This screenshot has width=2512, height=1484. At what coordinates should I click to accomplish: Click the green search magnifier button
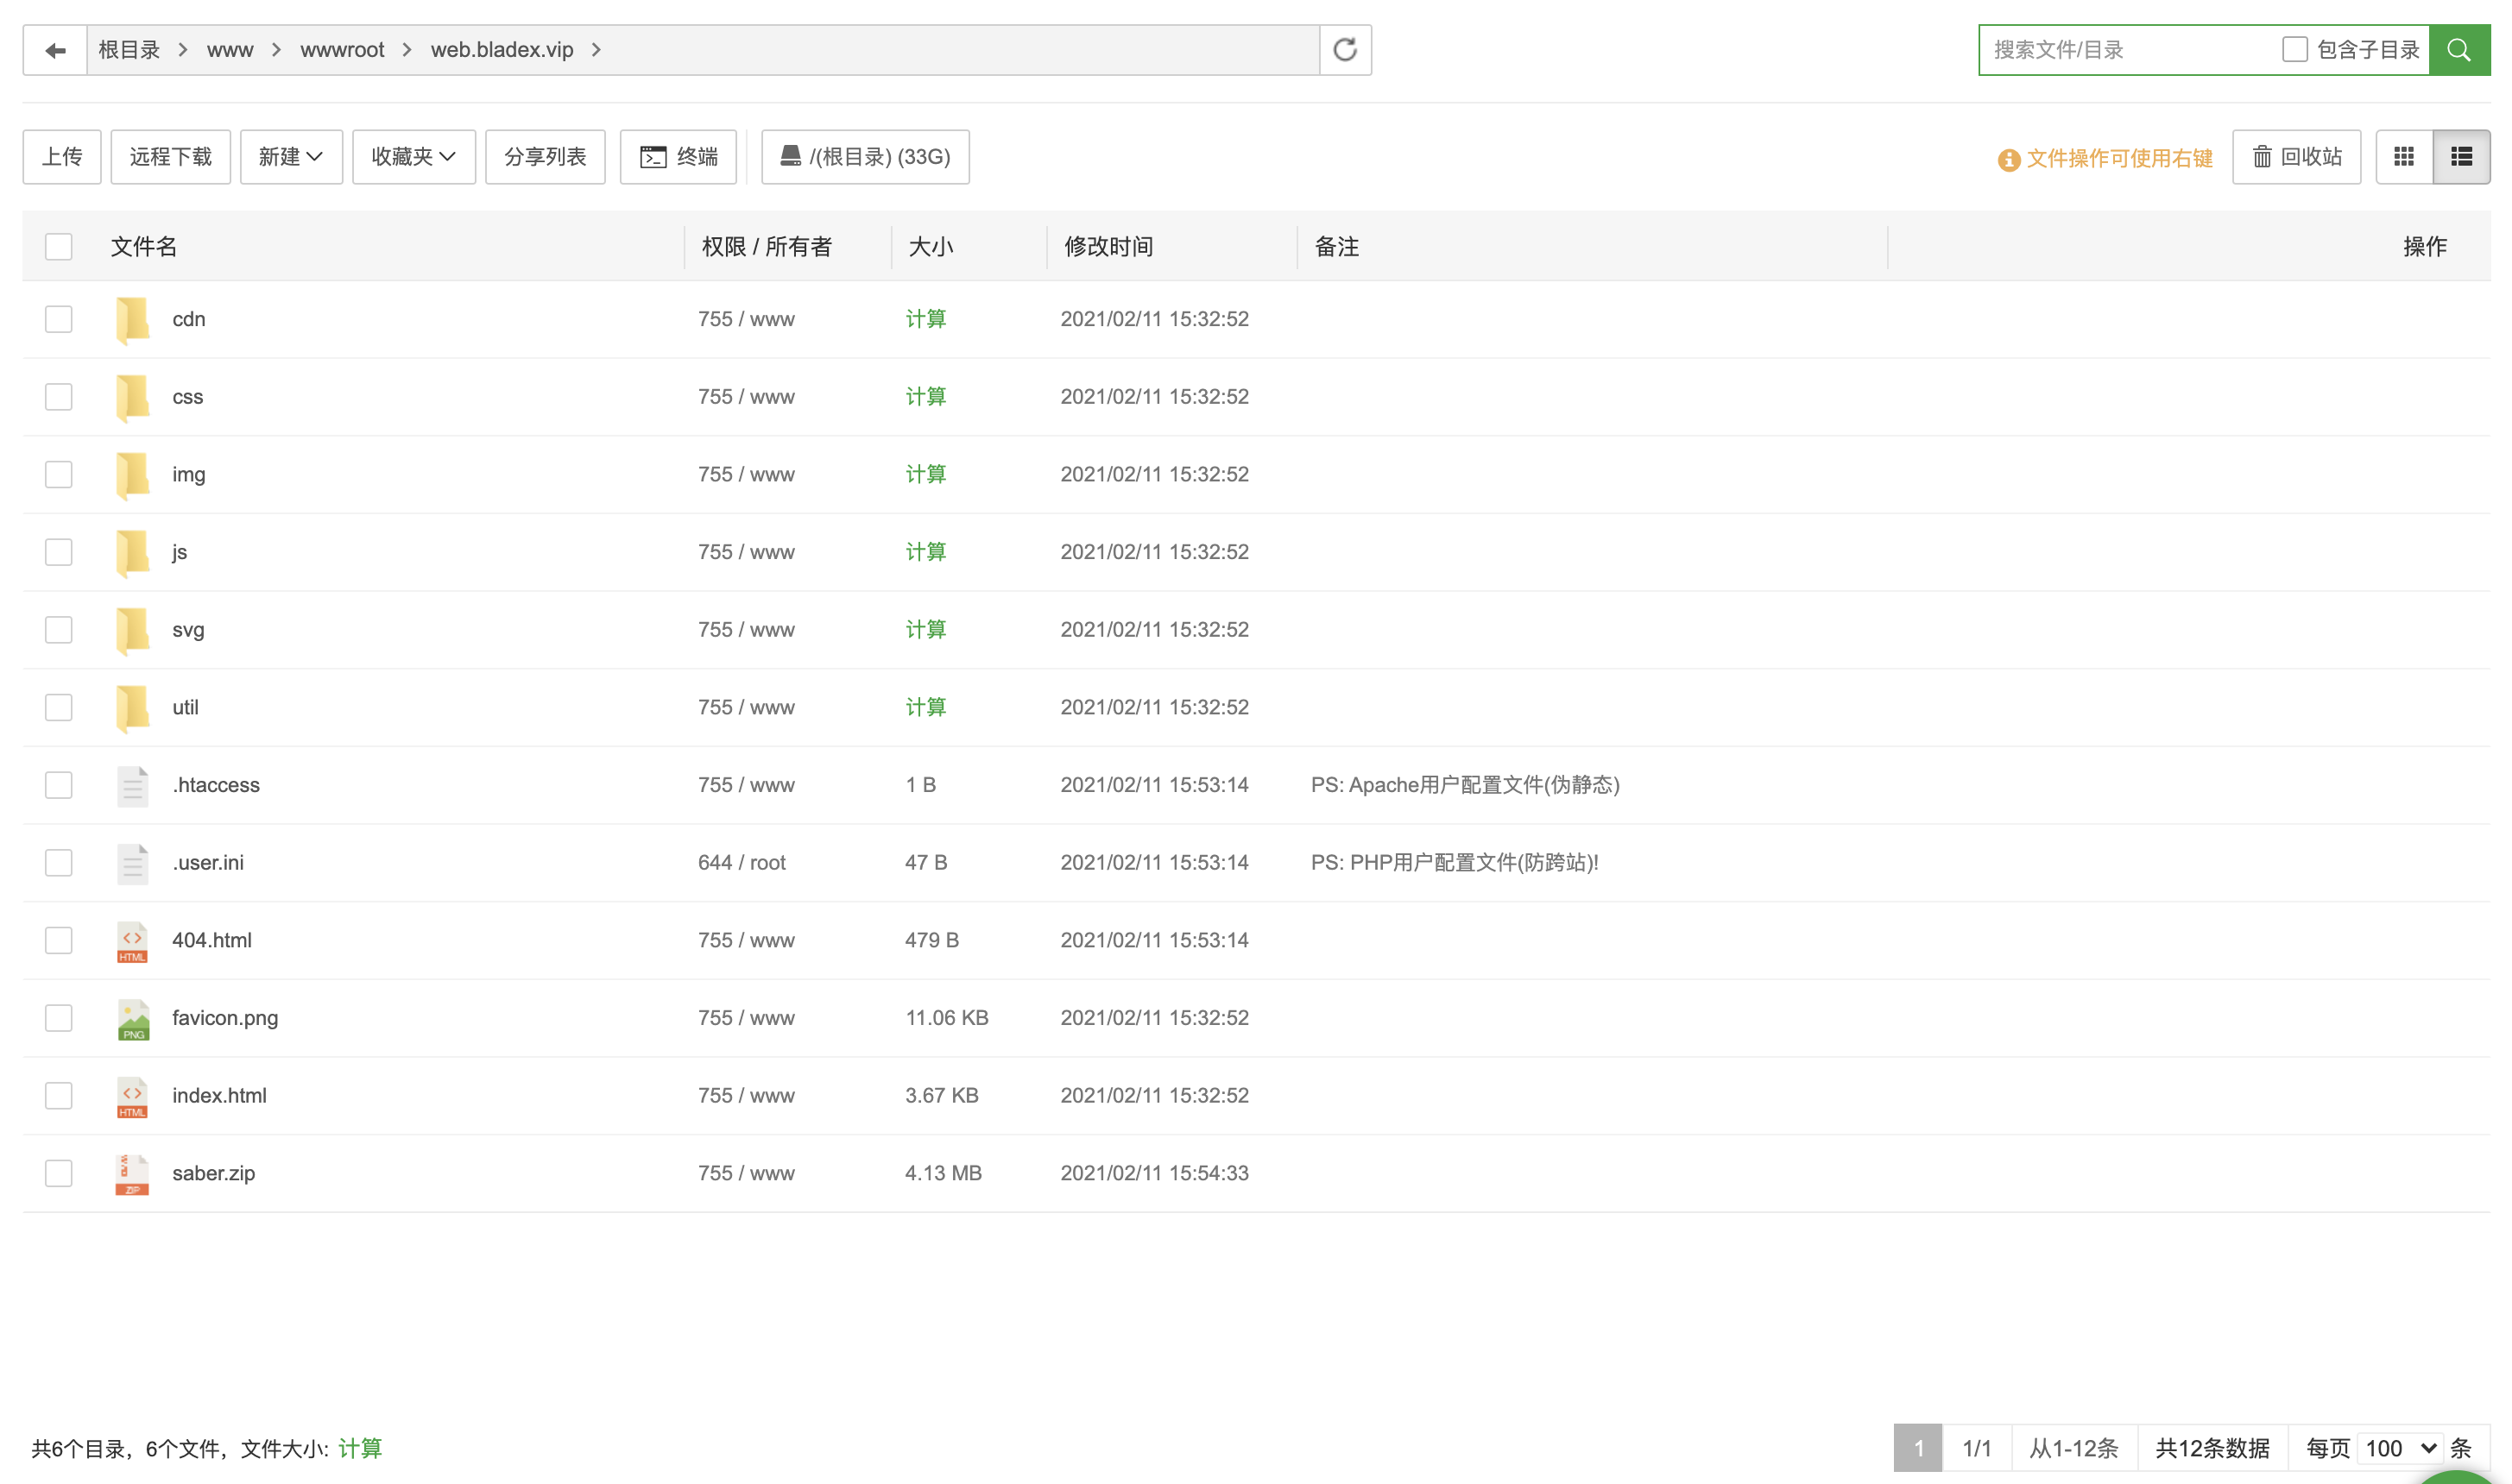coord(2459,50)
